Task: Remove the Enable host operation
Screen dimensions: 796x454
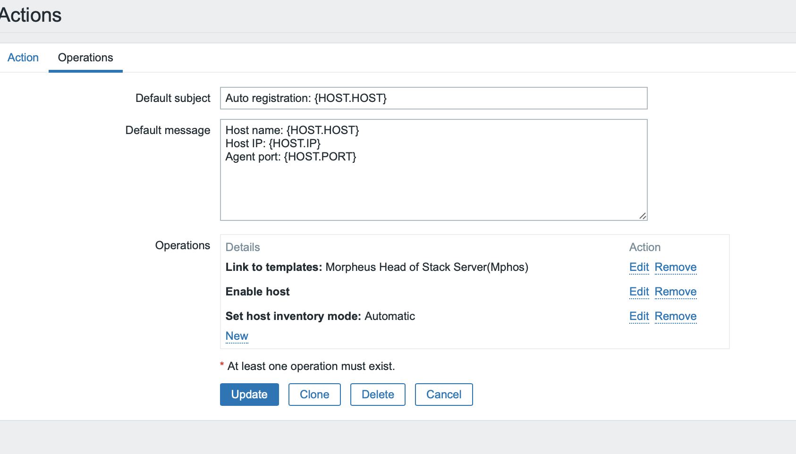Action: click(675, 292)
